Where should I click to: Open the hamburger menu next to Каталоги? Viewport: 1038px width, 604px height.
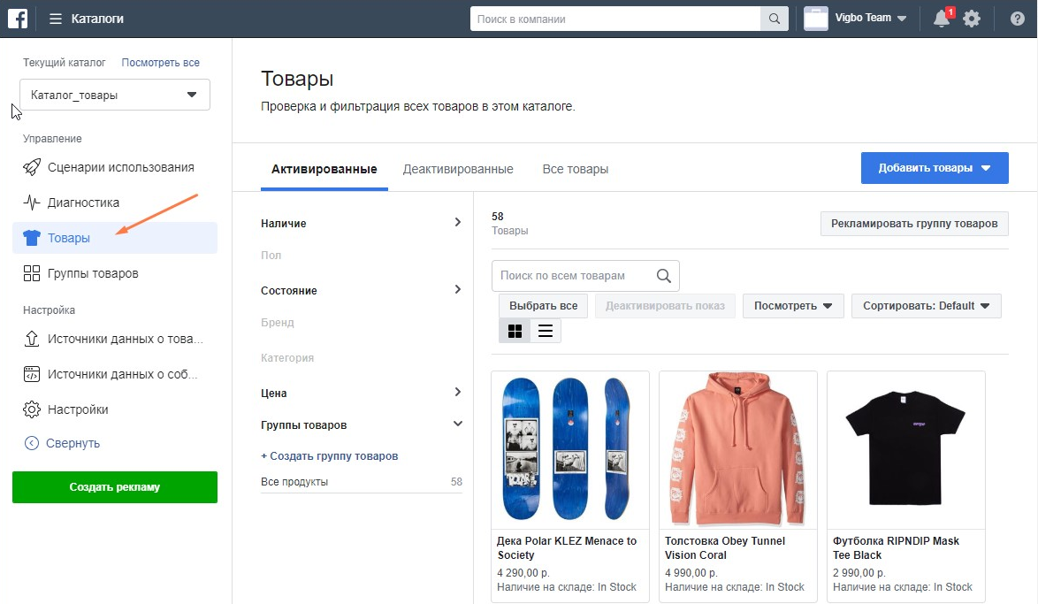click(x=56, y=19)
